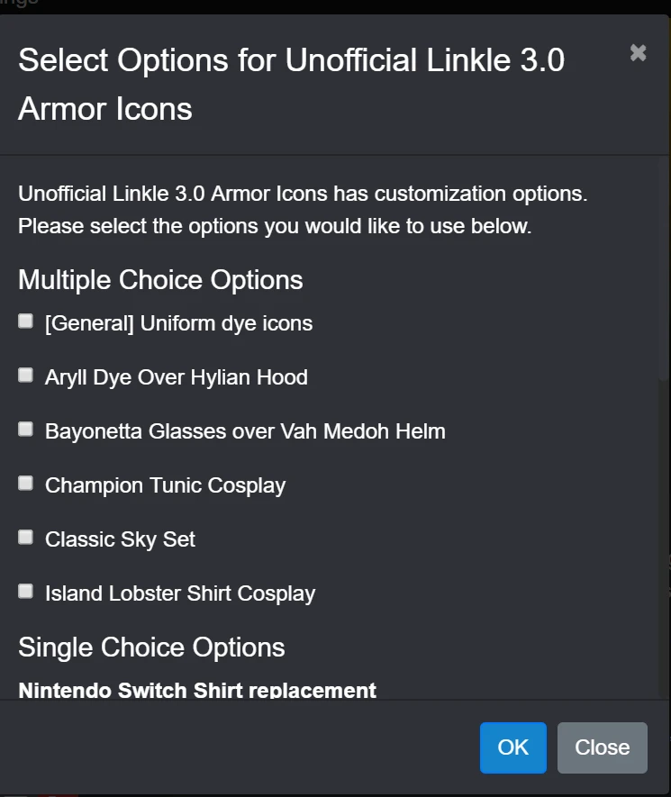
Task: Enable the Aryll Dye Over Hylian Hood checkbox
Action: (26, 376)
